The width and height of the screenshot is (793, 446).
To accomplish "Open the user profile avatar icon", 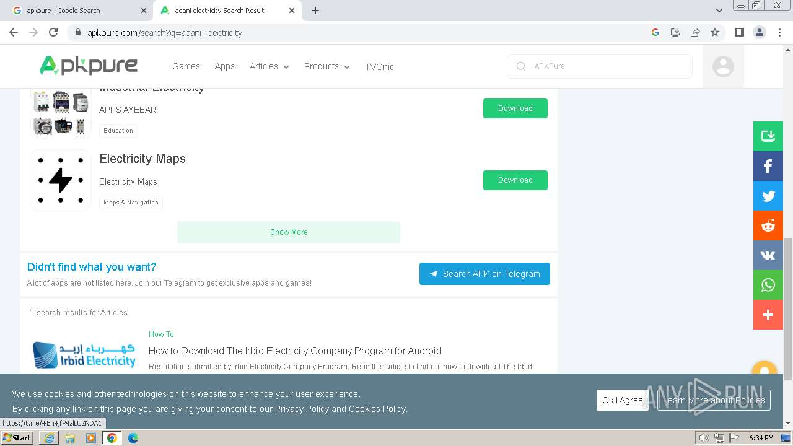I will (x=723, y=66).
